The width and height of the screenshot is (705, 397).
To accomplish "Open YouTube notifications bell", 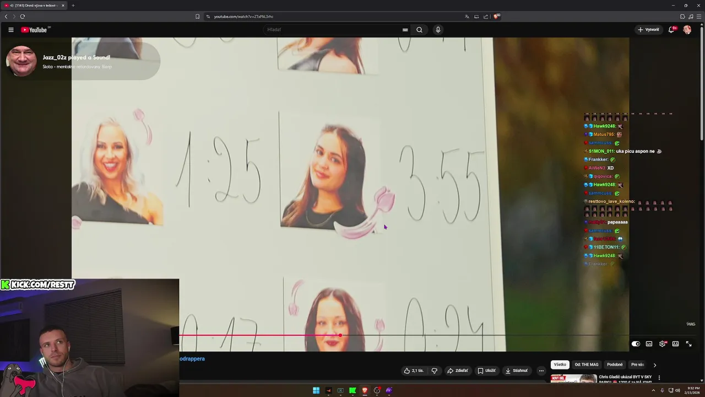I will pyautogui.click(x=671, y=30).
